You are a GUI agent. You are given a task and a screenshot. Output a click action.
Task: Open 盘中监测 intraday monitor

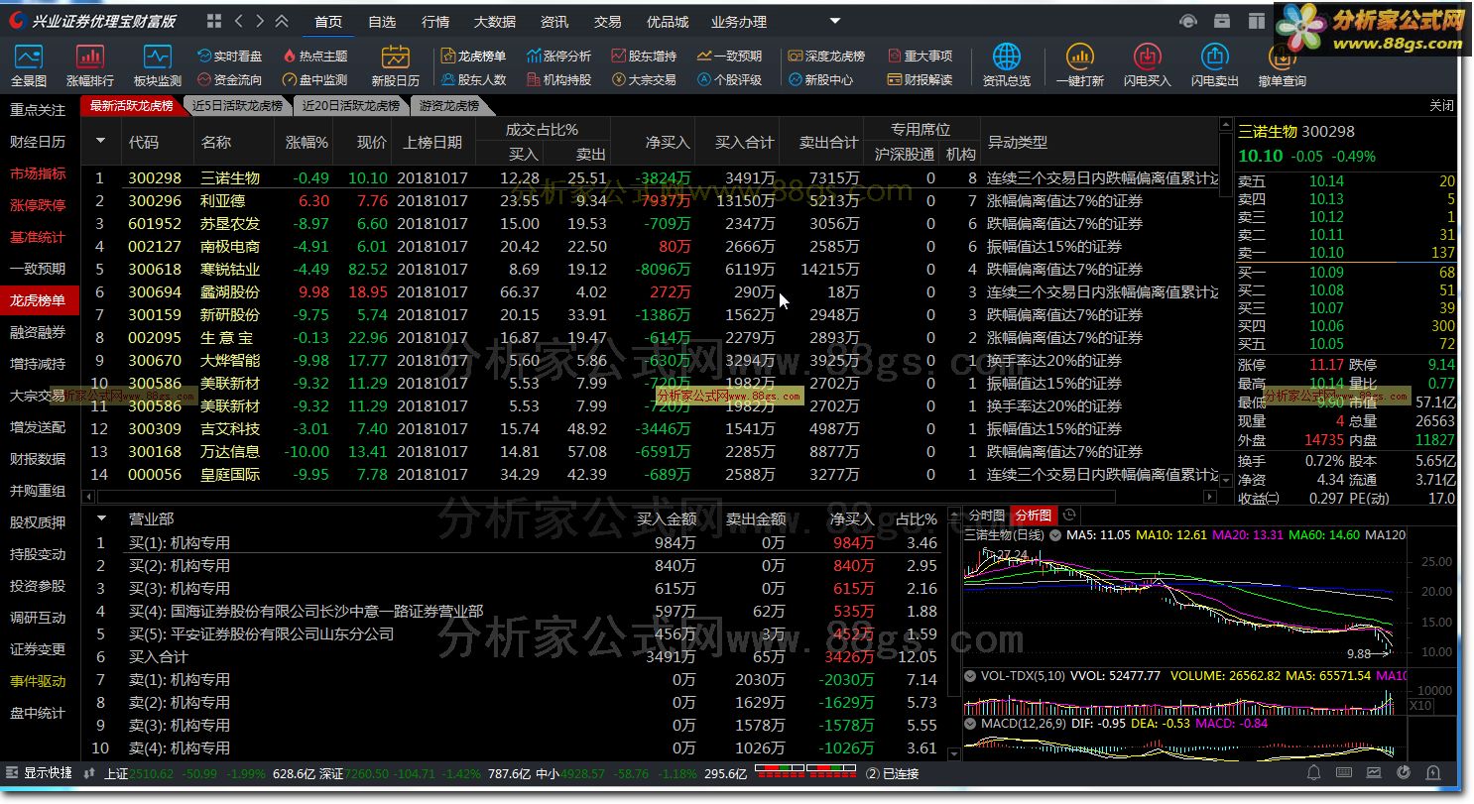pyautogui.click(x=315, y=79)
